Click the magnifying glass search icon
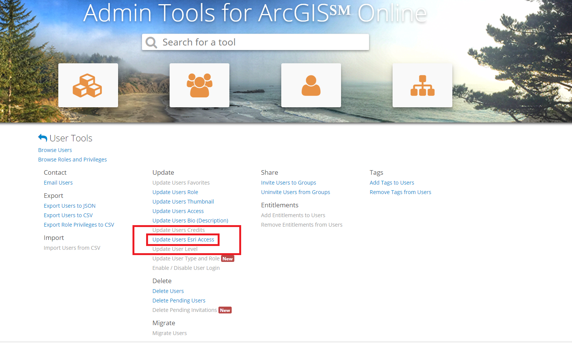 click(x=151, y=42)
